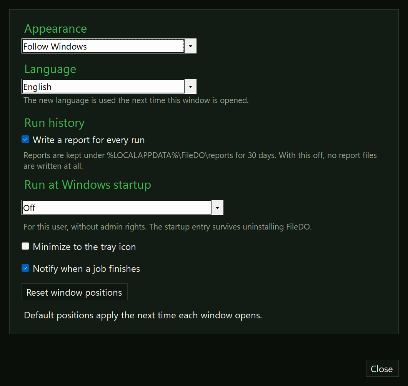The image size is (408, 386).
Task: Close the settings window with Close button
Action: [382, 368]
